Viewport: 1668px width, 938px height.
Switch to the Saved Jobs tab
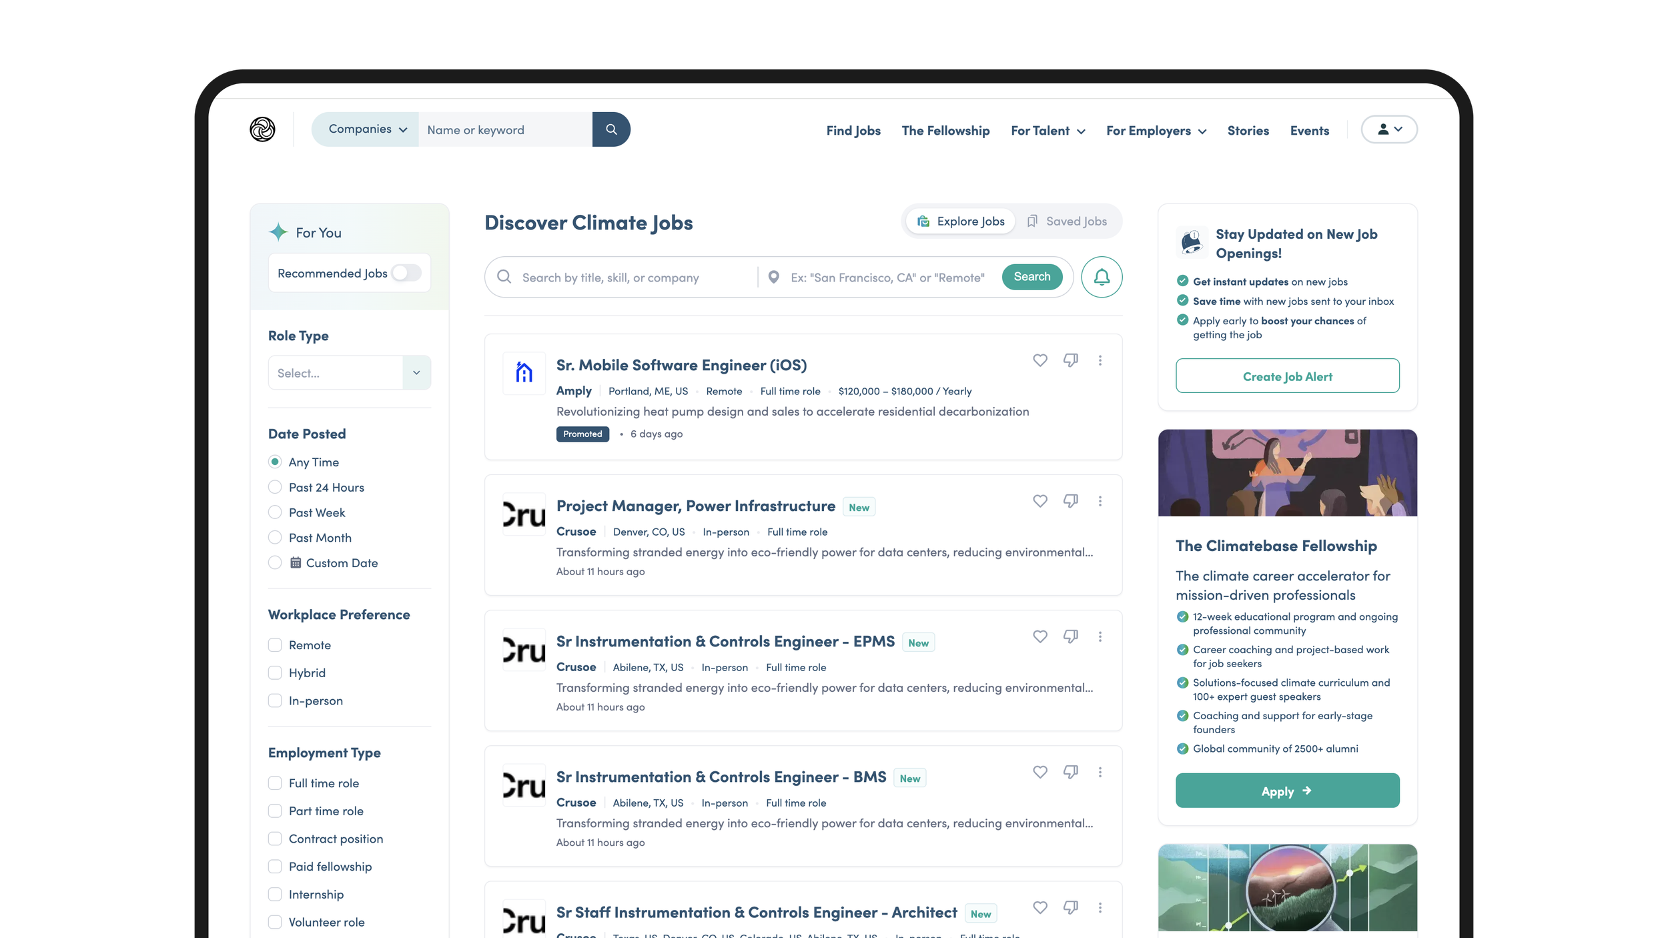pyautogui.click(x=1067, y=221)
